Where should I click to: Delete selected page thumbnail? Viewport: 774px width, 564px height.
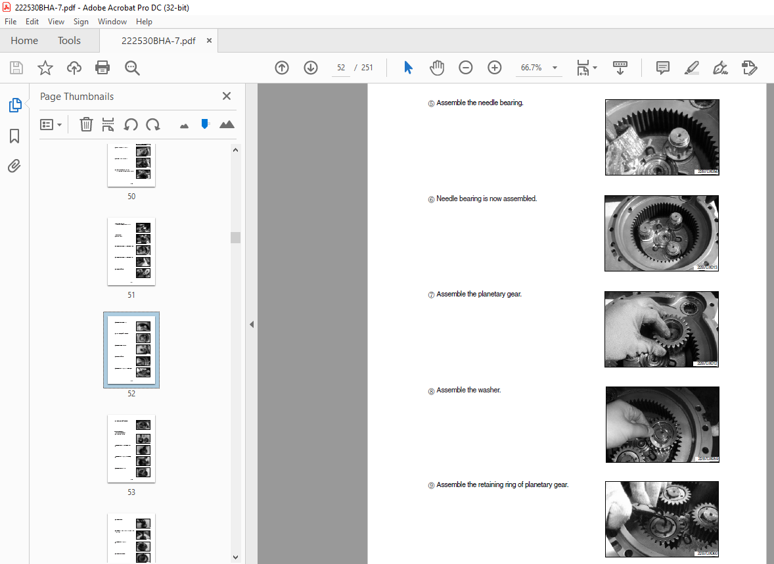point(86,124)
